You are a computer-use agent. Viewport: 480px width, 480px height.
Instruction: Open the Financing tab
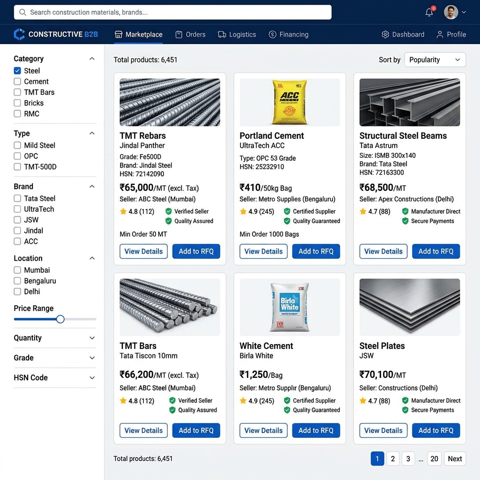[288, 35]
